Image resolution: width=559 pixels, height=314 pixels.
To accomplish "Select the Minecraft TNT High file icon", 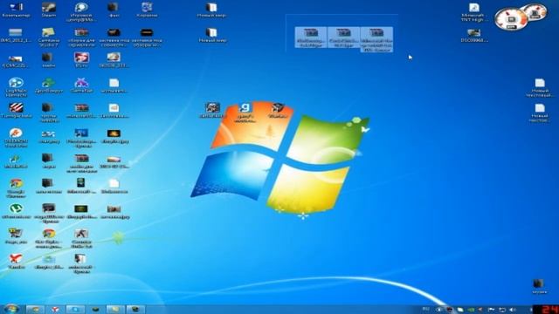I will pyautogui.click(x=473, y=12).
